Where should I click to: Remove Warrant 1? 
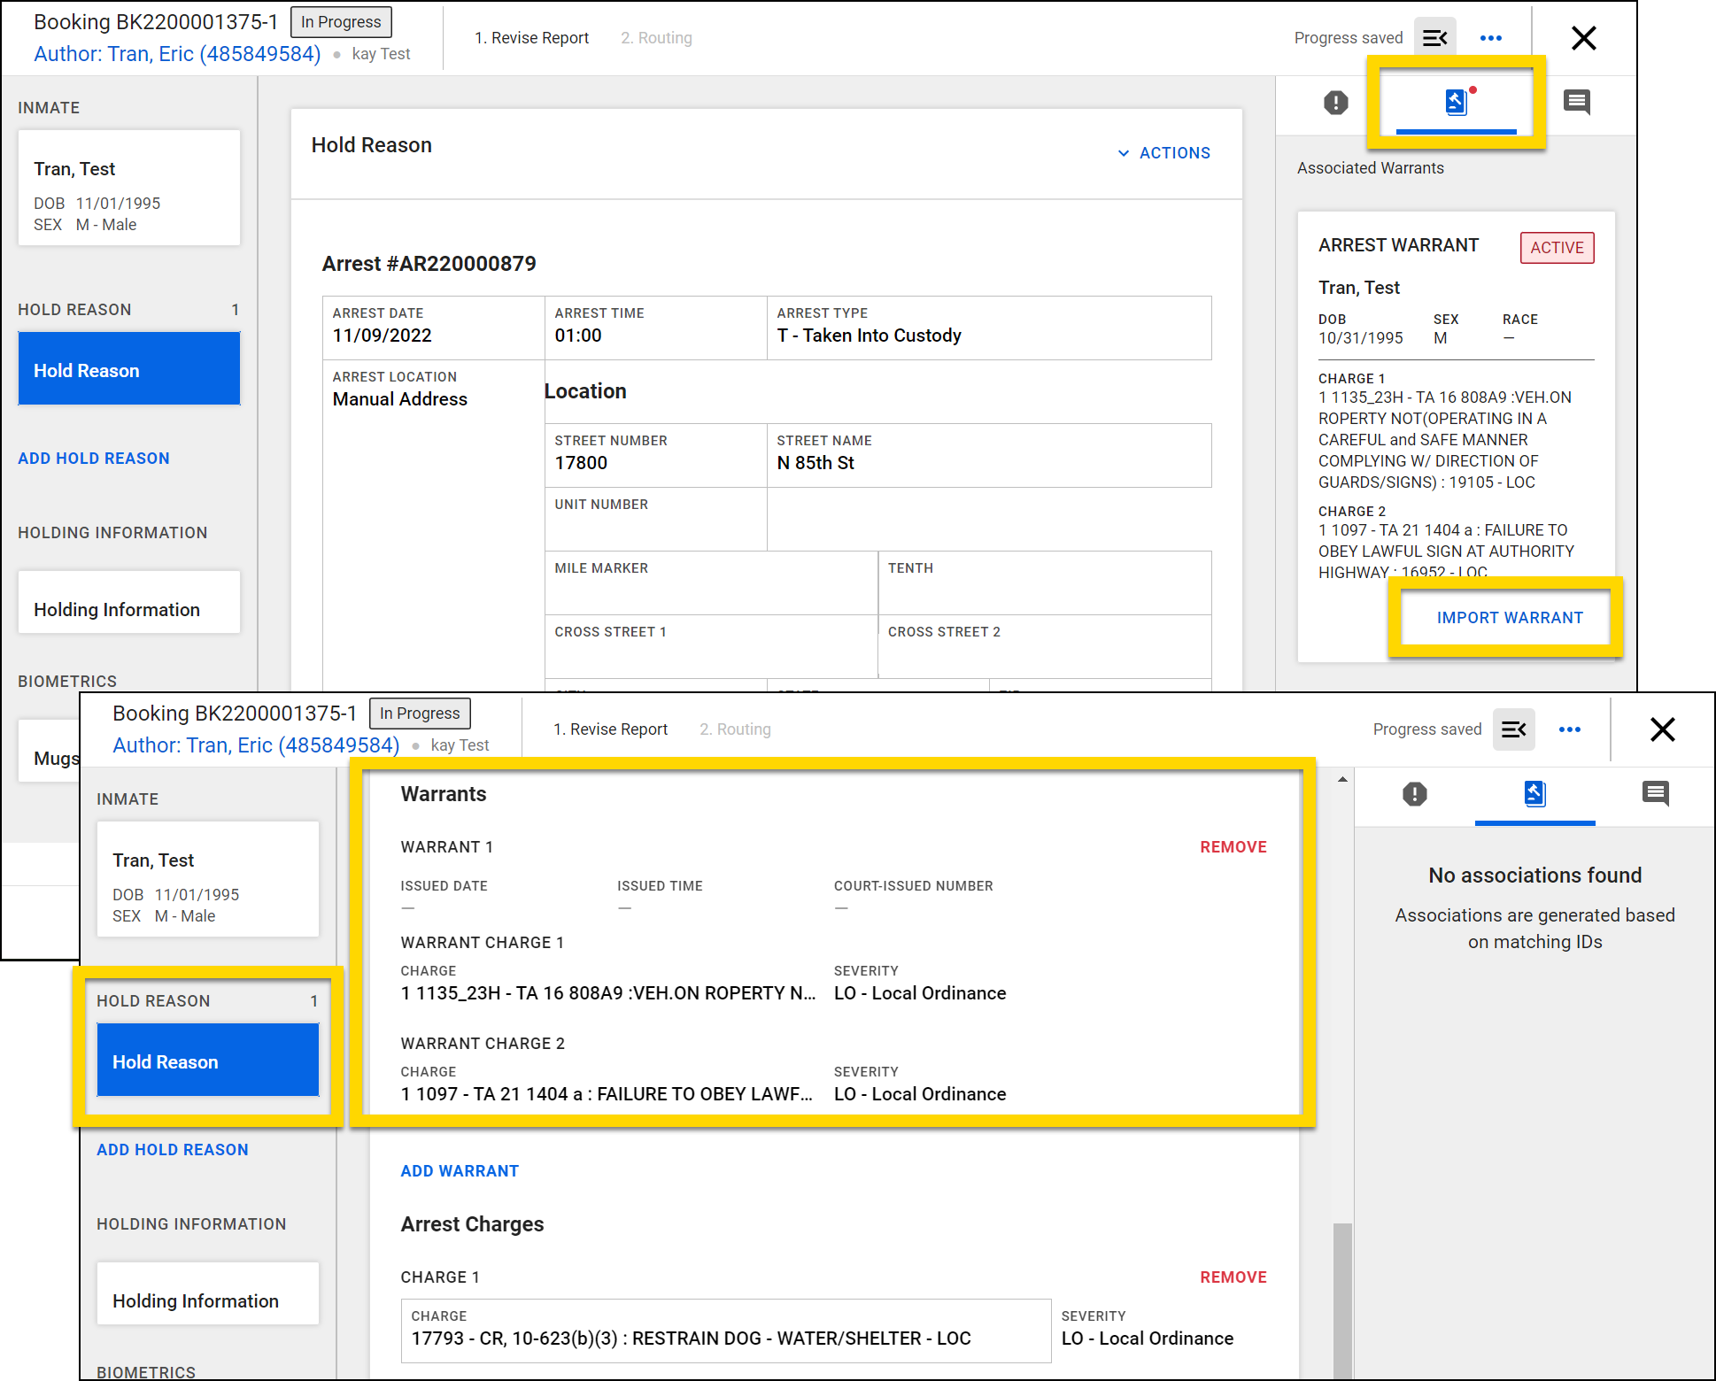point(1233,847)
